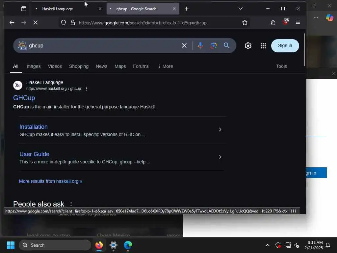The height and width of the screenshot is (253, 337).
Task: Clear the ghcup search query
Action: [184, 45]
